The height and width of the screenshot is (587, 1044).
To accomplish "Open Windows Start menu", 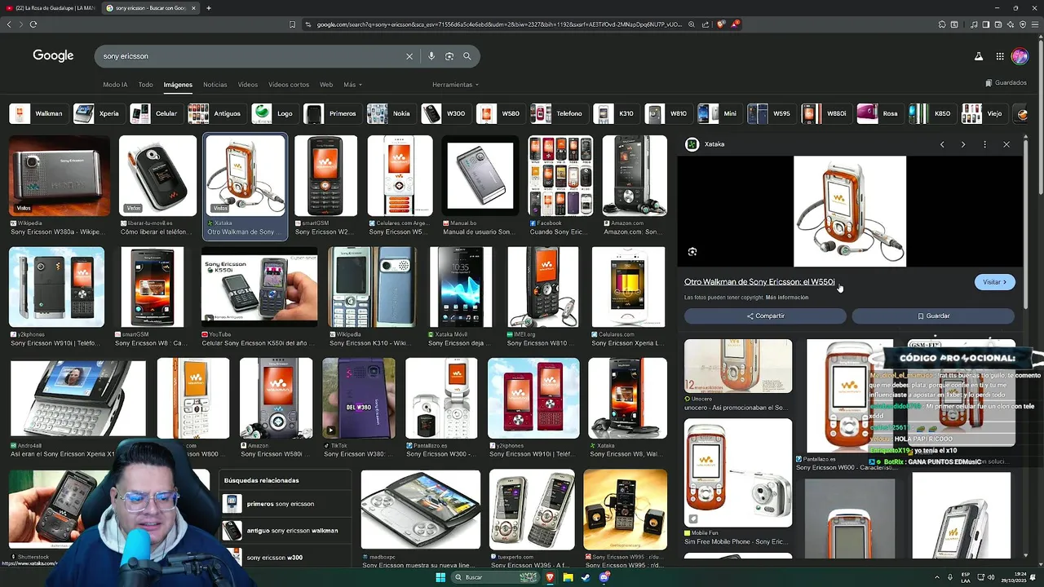I will 440,577.
